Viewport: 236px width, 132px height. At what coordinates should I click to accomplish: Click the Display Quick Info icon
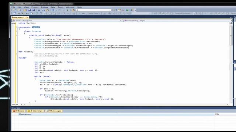pos(23,14)
